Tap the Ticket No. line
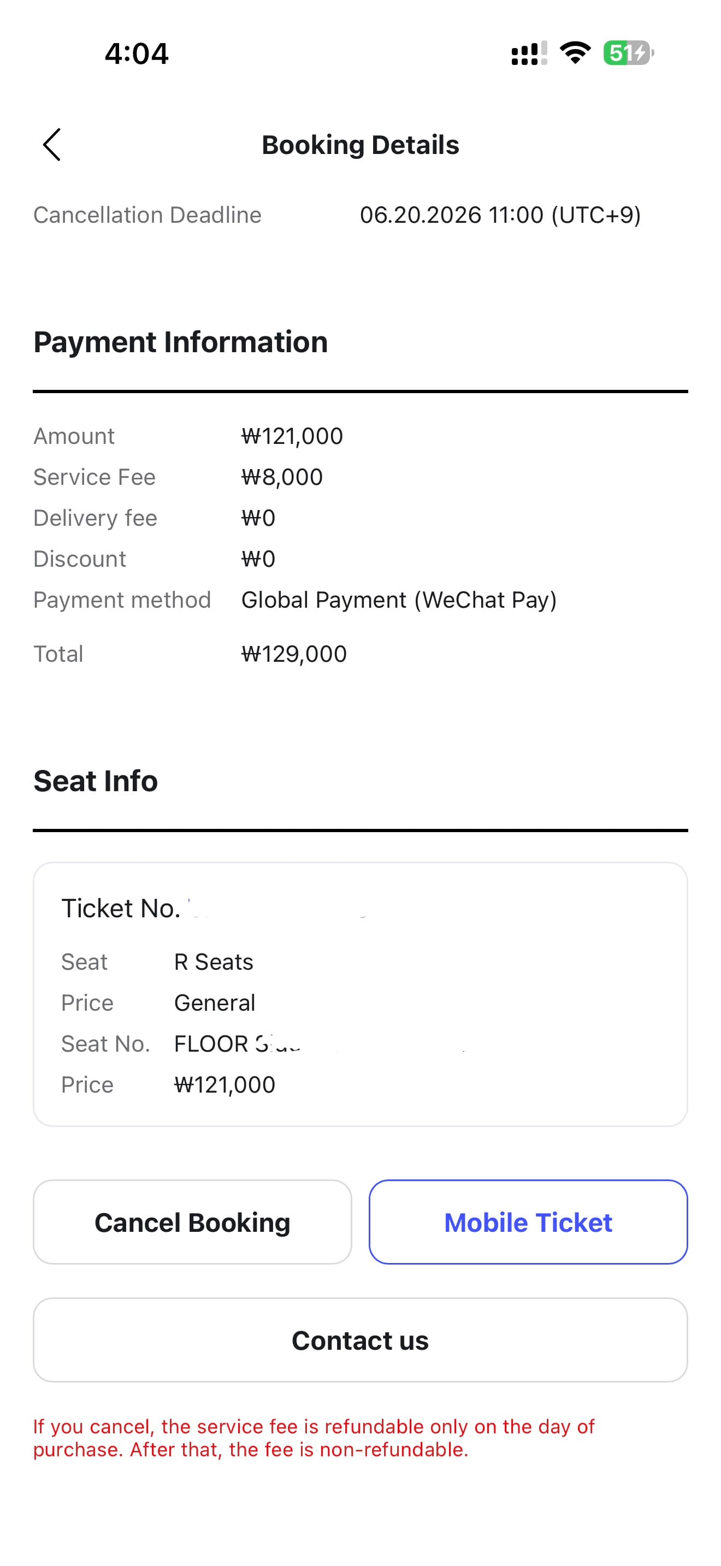The width and height of the screenshot is (721, 1566). point(213,908)
